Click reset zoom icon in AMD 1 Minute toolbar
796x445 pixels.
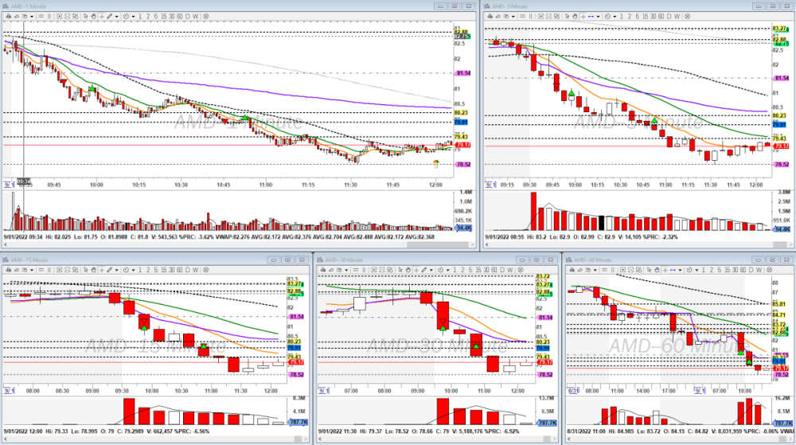75,16
